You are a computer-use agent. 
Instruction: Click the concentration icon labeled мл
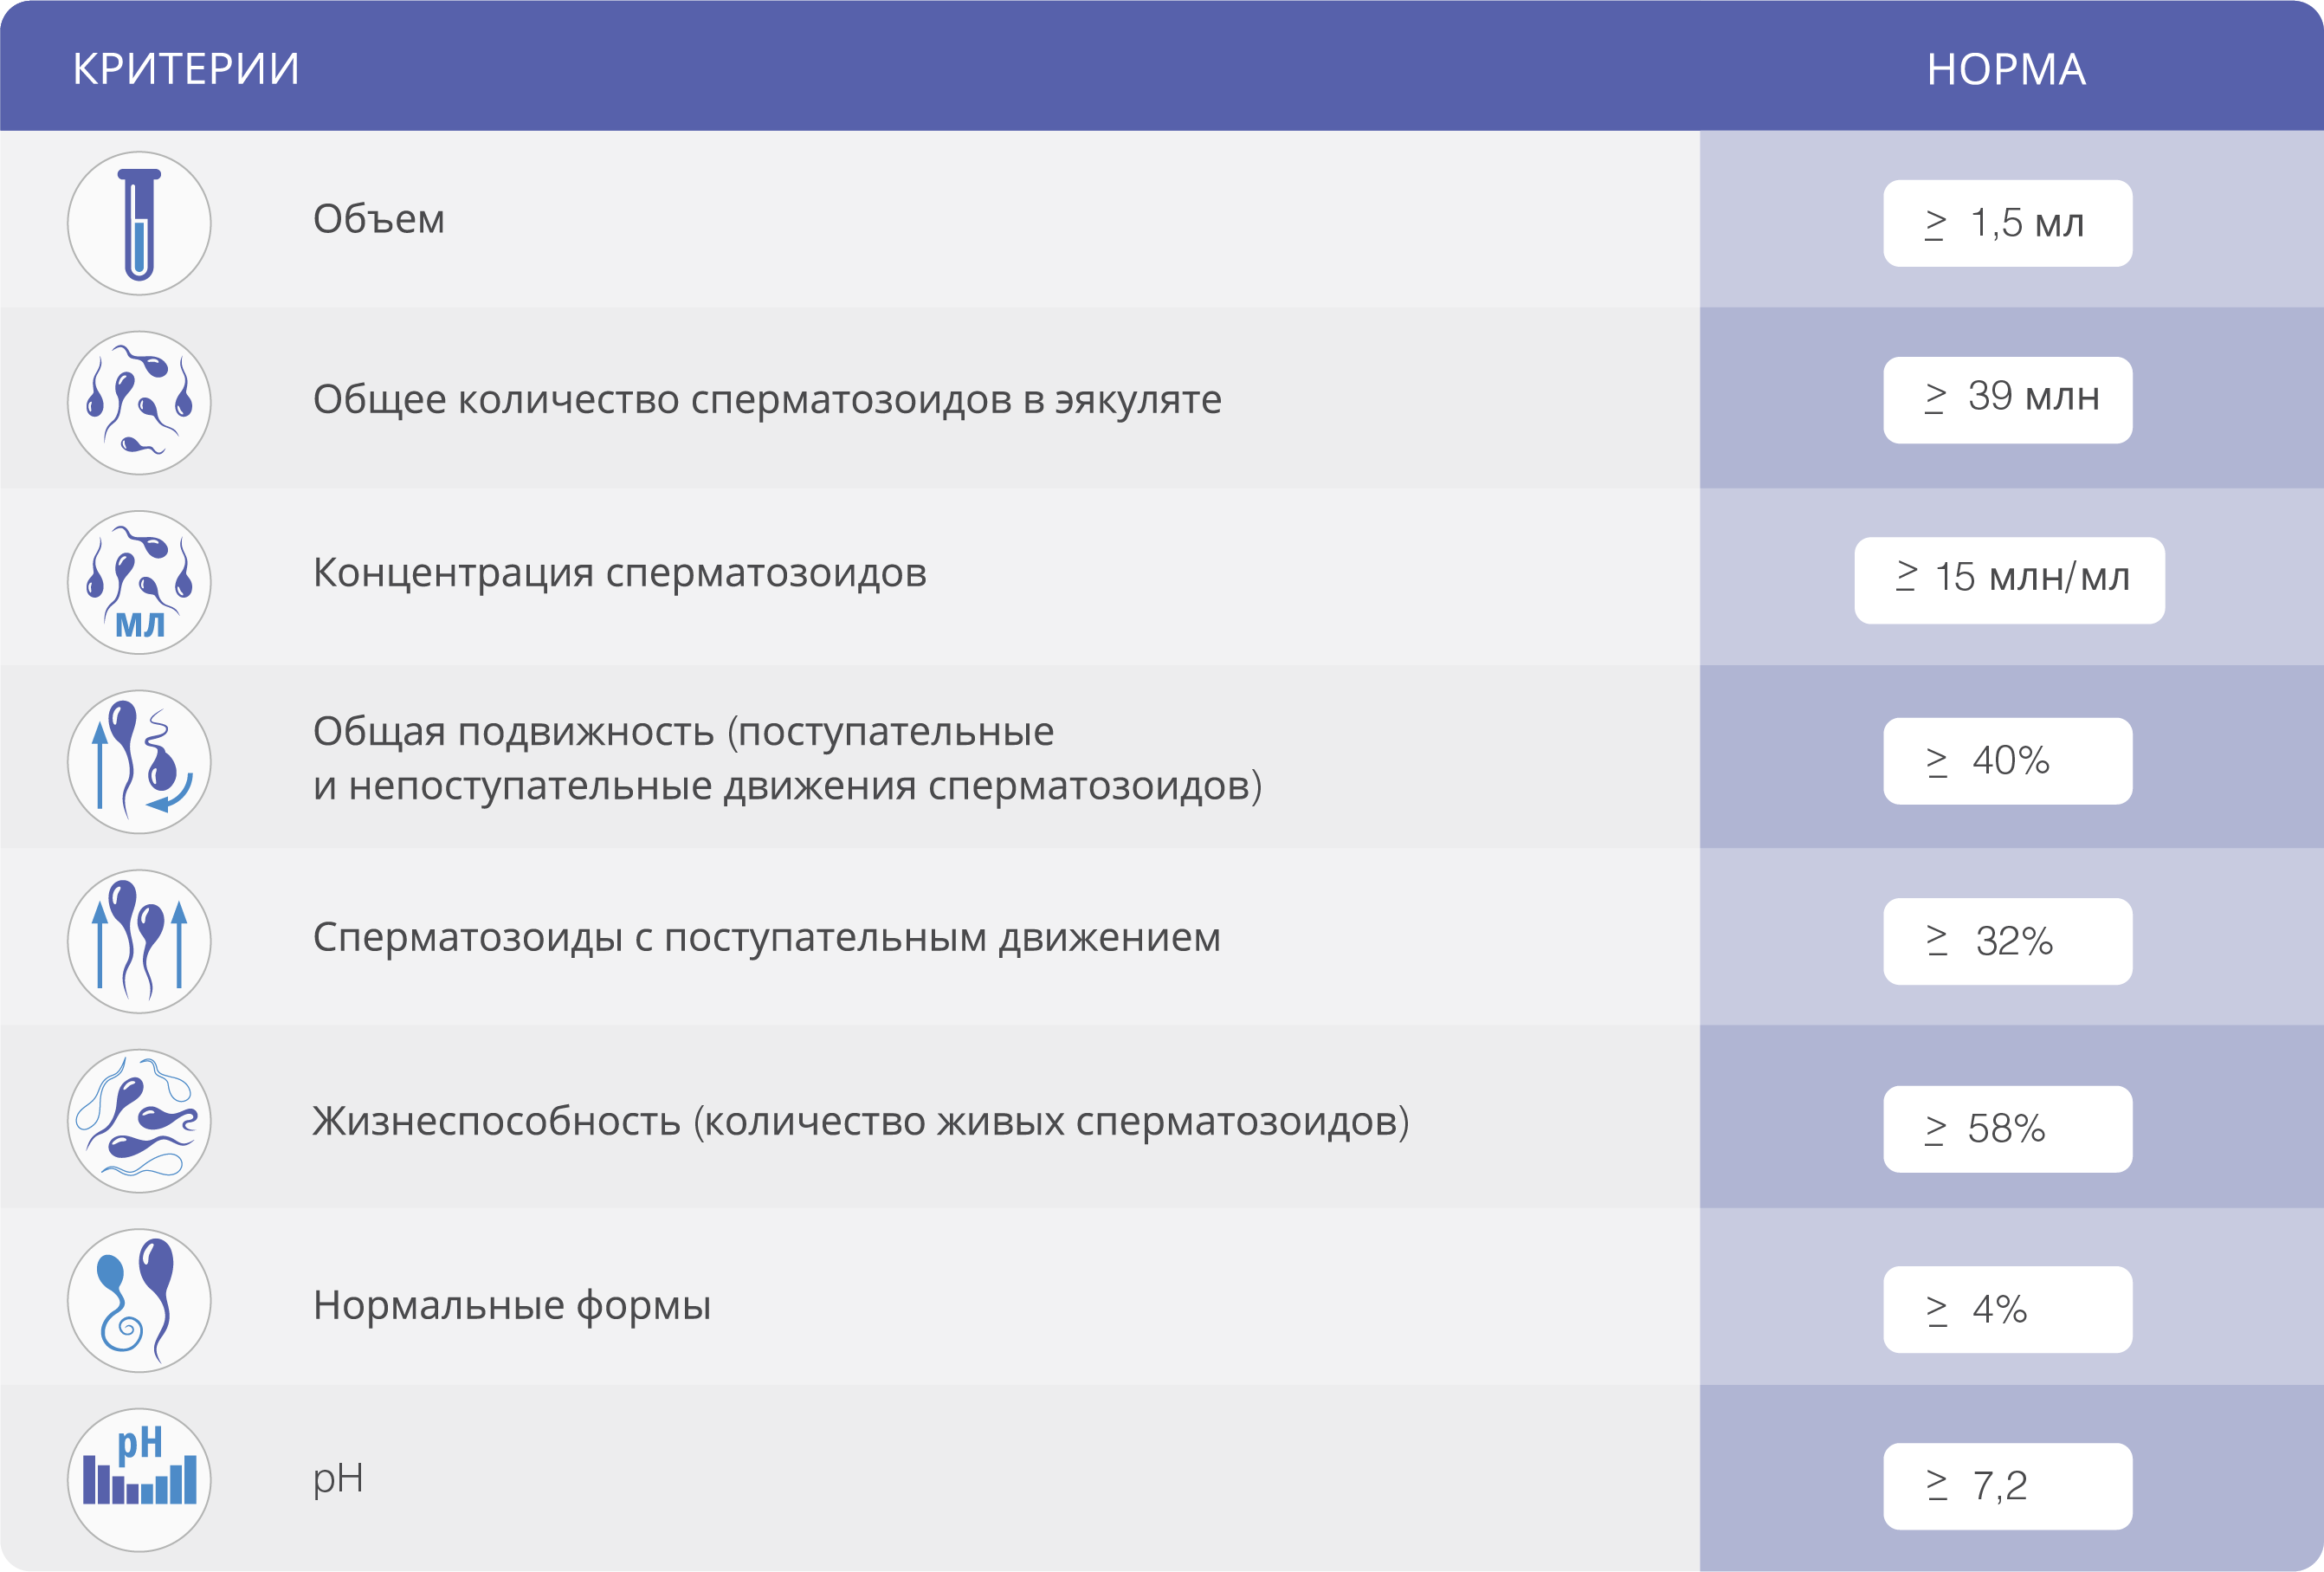[139, 582]
